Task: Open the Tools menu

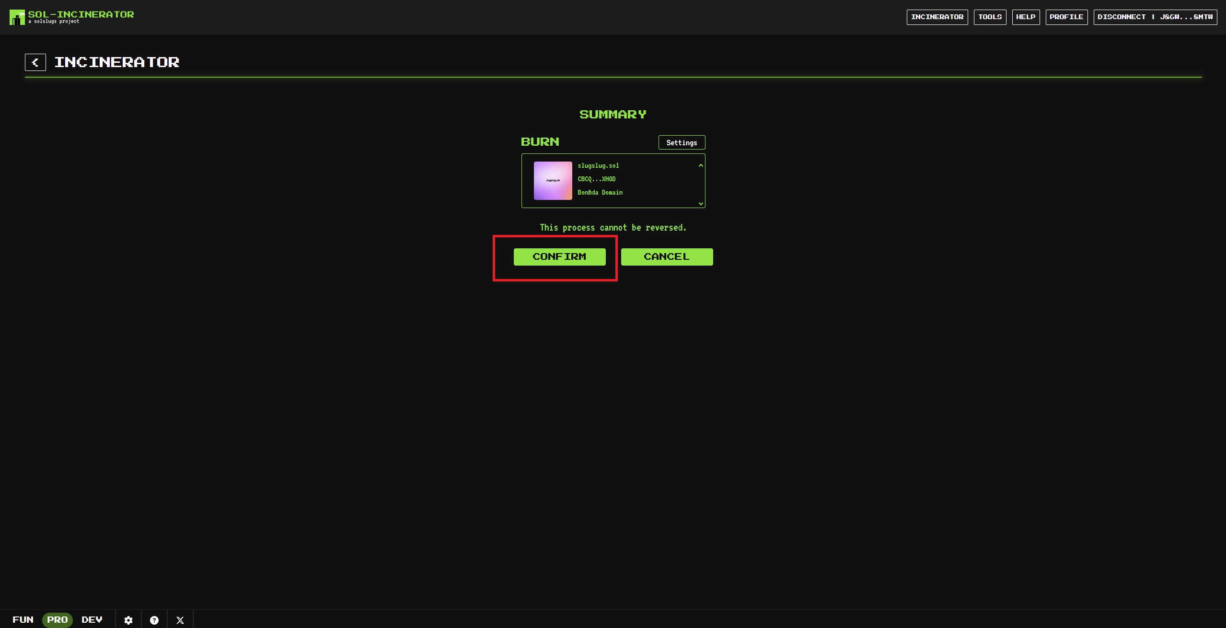Action: point(990,17)
